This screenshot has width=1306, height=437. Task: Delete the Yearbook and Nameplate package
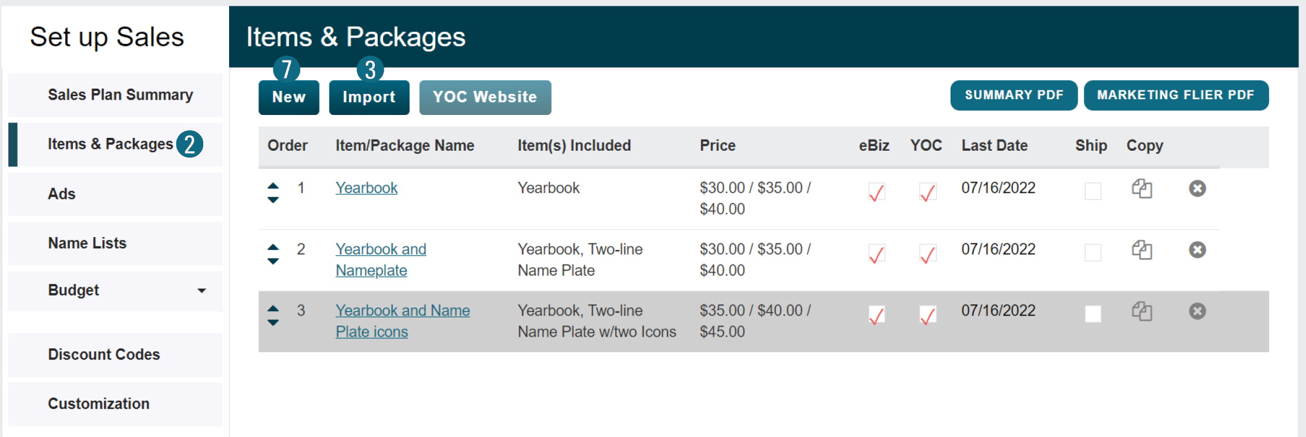click(x=1197, y=250)
